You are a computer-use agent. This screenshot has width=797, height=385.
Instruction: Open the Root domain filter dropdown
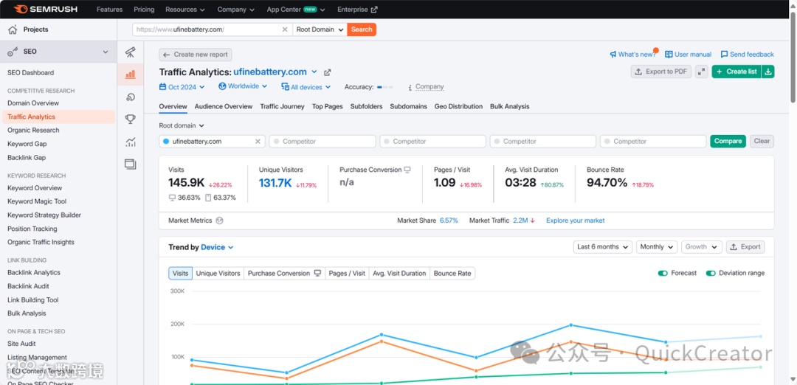182,125
